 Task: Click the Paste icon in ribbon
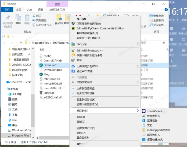[27, 18]
